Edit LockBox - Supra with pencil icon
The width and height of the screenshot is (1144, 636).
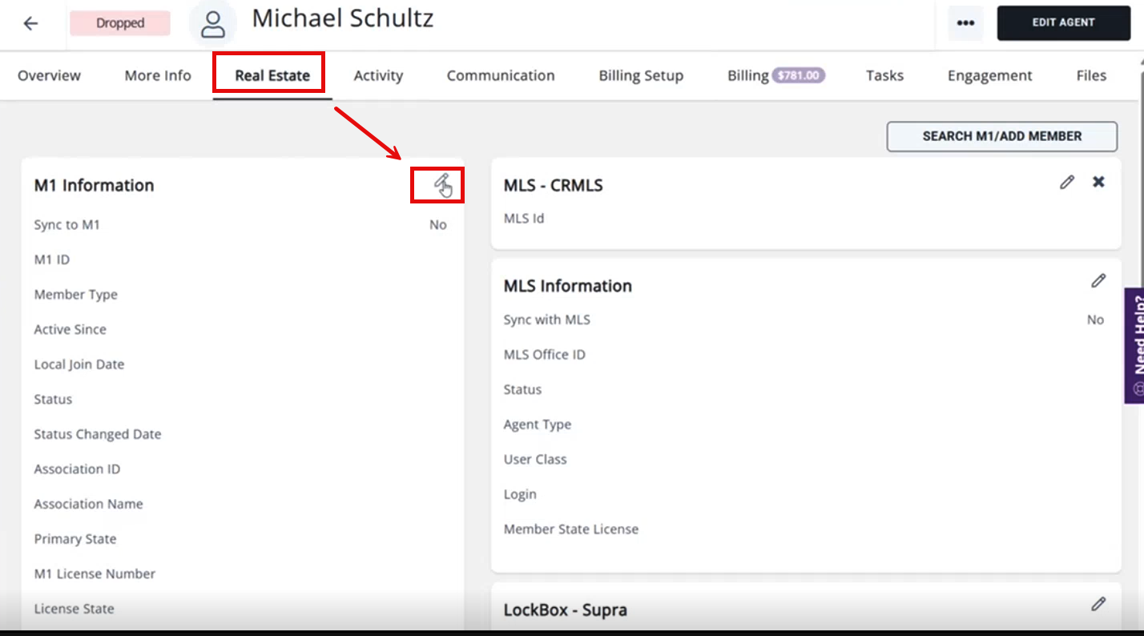1098,604
